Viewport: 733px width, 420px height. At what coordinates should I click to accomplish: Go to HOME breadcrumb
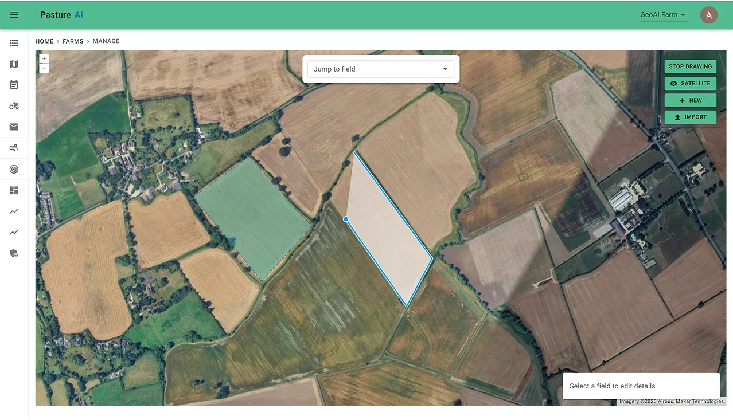44,41
